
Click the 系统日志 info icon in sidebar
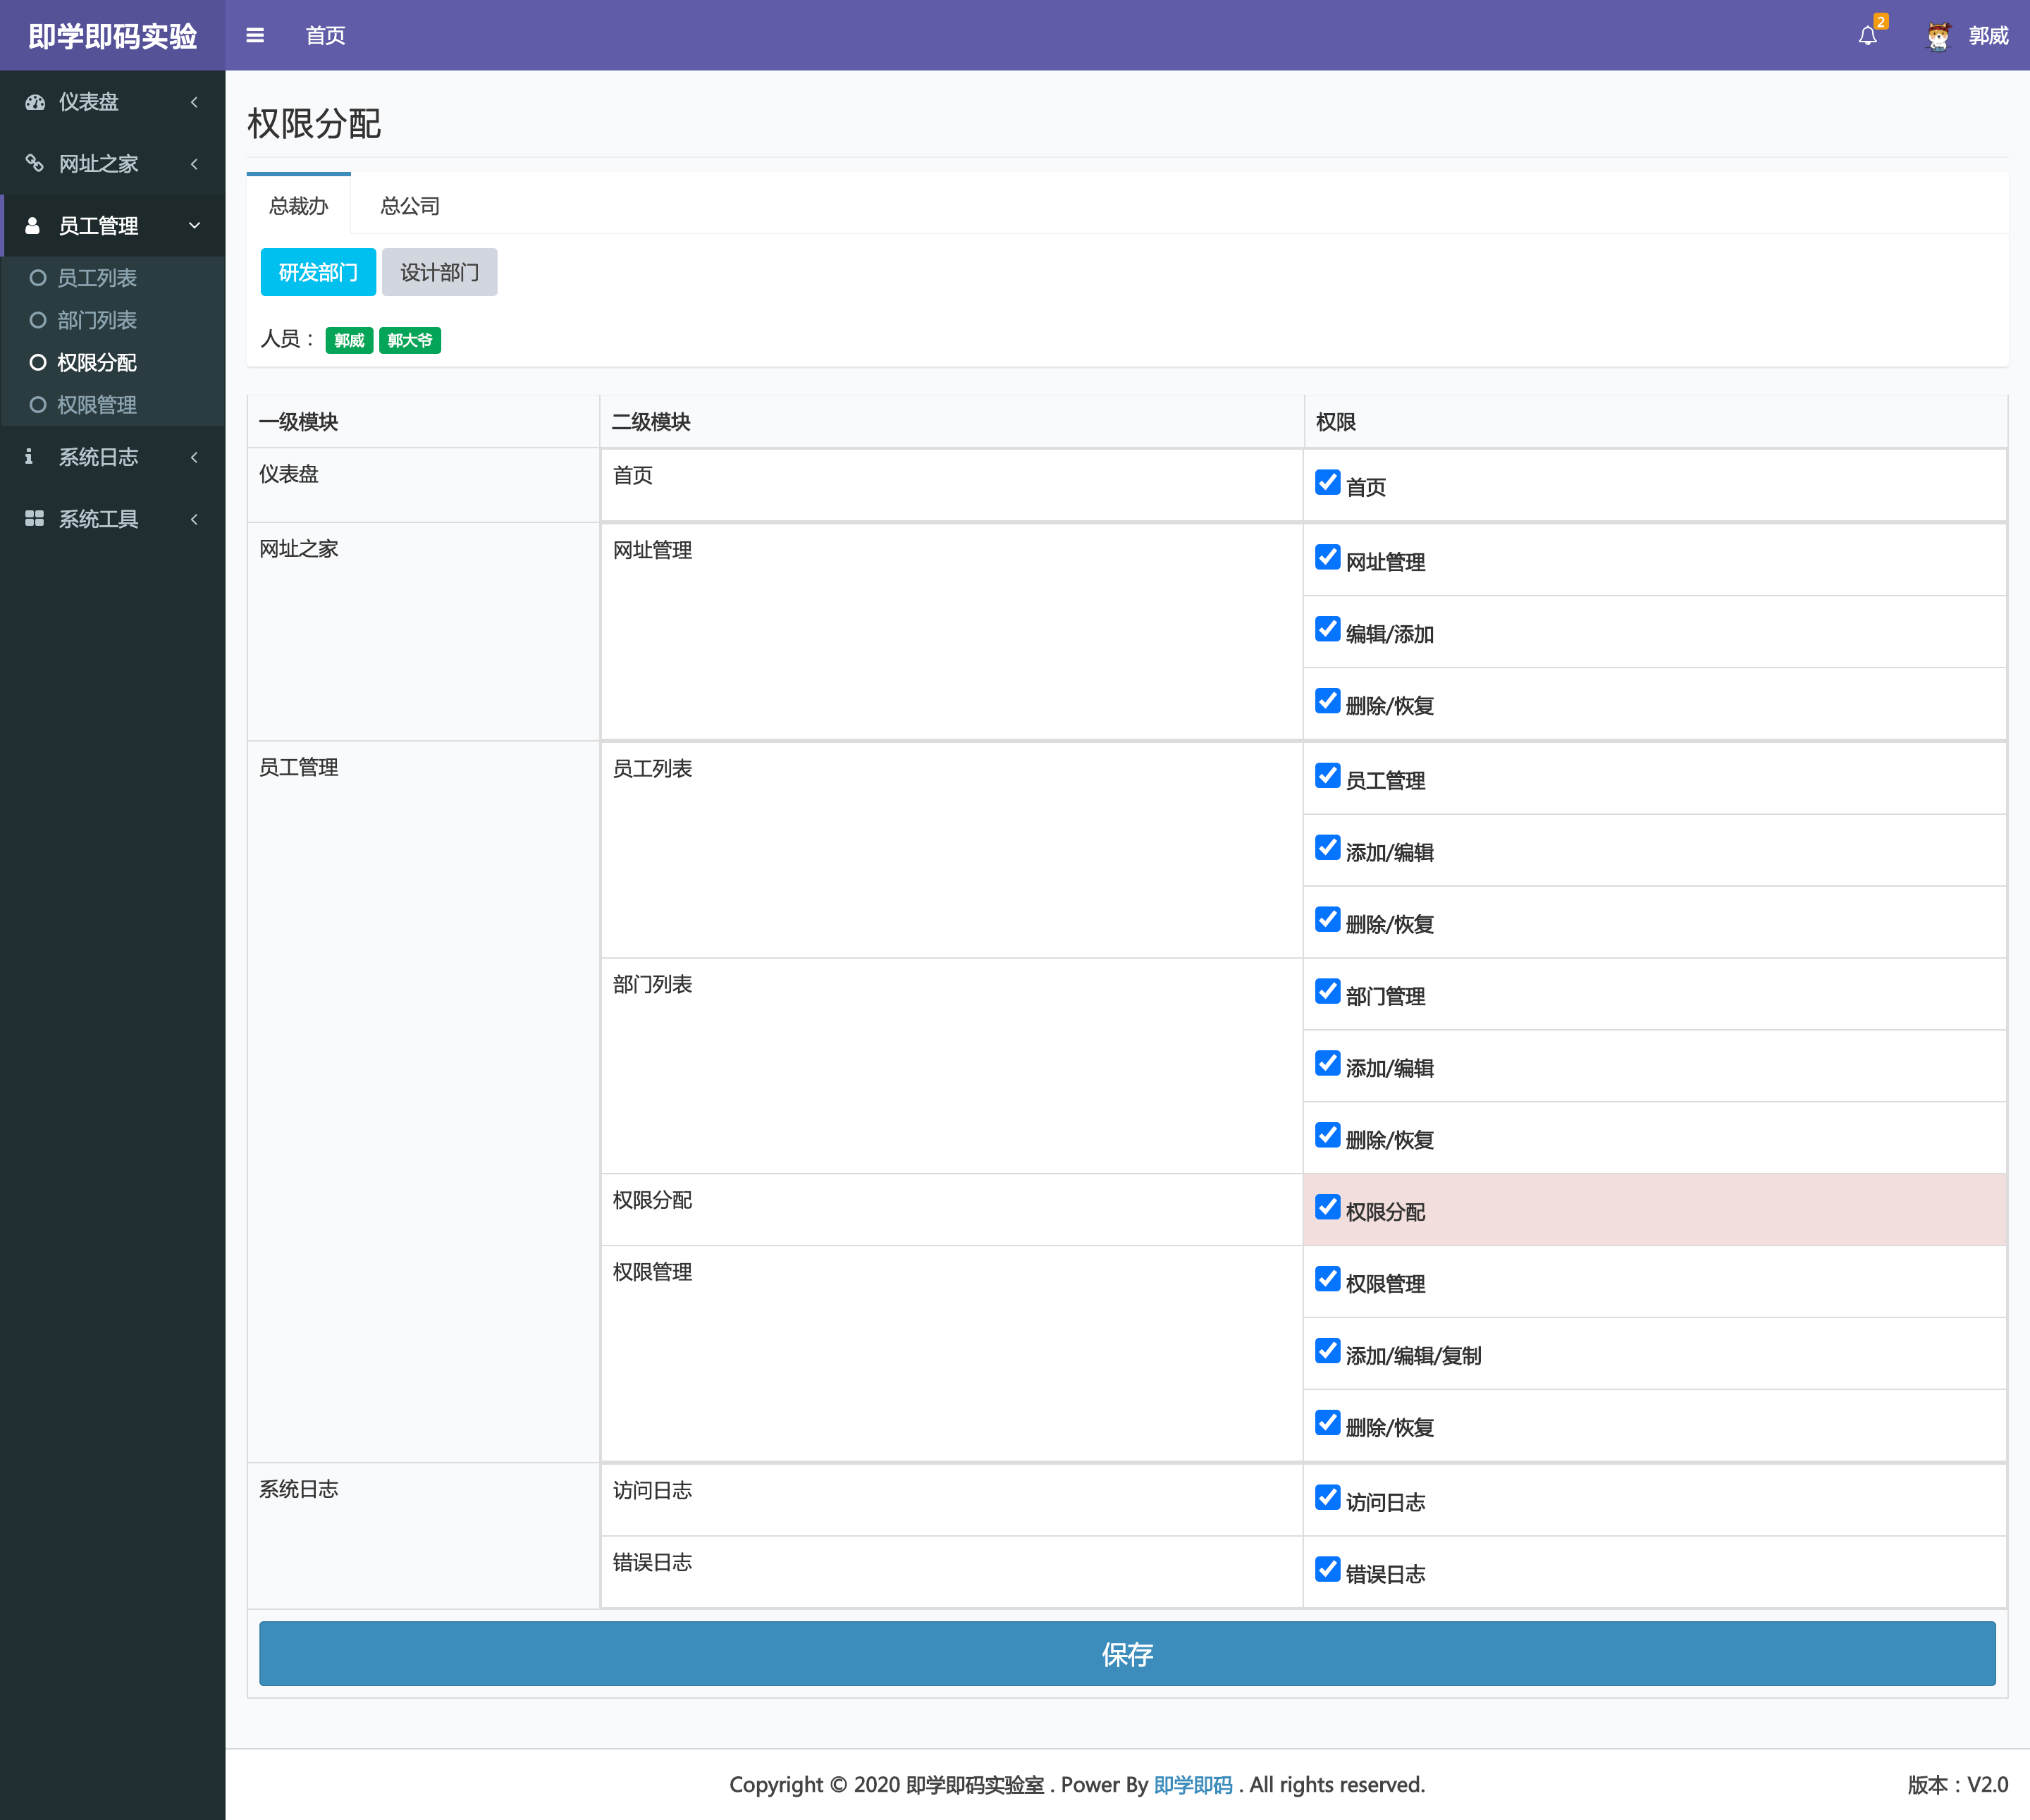29,457
